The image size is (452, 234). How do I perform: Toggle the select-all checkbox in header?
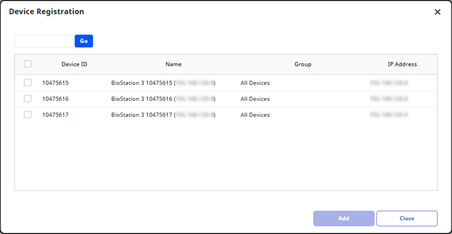(28, 64)
